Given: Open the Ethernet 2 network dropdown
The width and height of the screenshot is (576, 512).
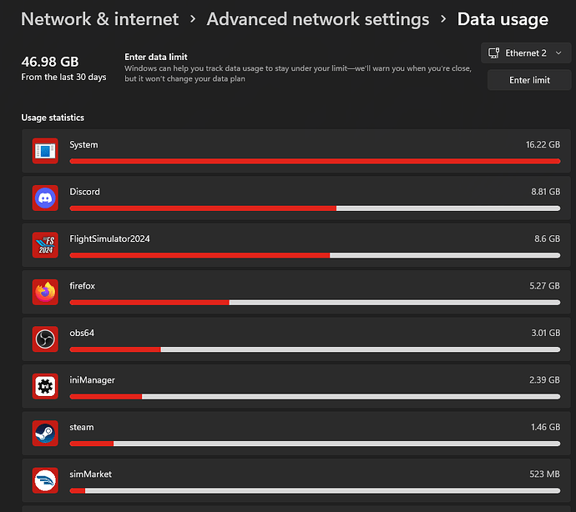Looking at the screenshot, I should point(526,53).
